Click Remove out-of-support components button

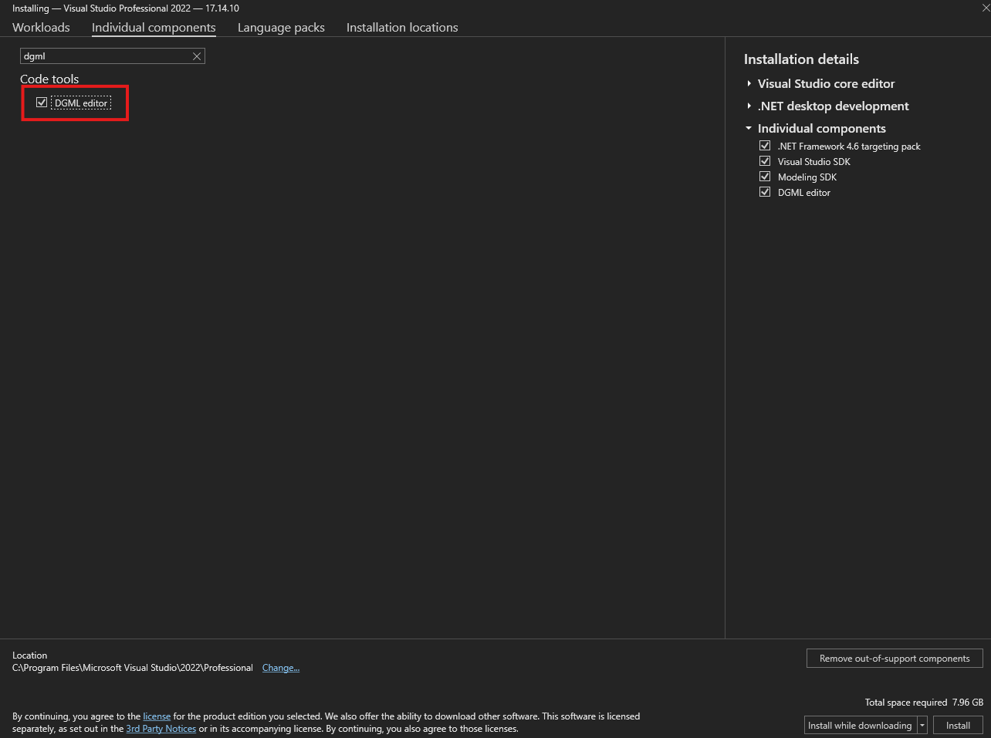895,659
